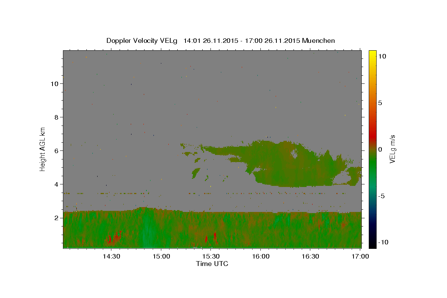
Task: Click the 16:00 time tick label
Action: [261, 256]
